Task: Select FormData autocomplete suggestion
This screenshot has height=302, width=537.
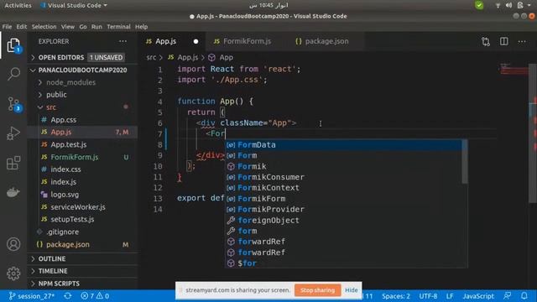Action: pos(343,144)
